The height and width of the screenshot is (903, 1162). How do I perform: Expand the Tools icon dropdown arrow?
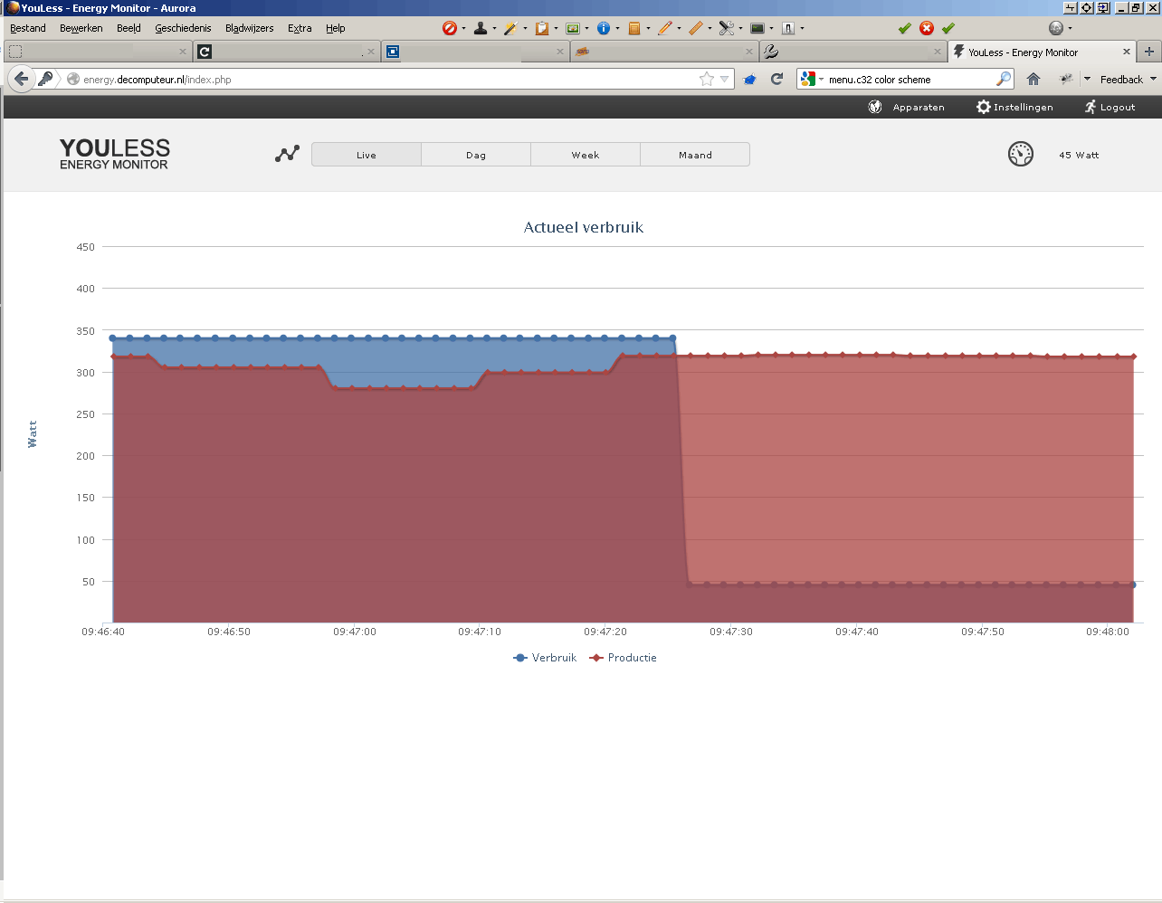740,28
